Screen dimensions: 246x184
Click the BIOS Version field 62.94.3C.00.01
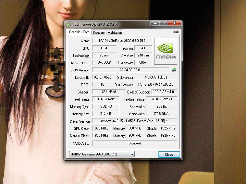tap(130, 70)
